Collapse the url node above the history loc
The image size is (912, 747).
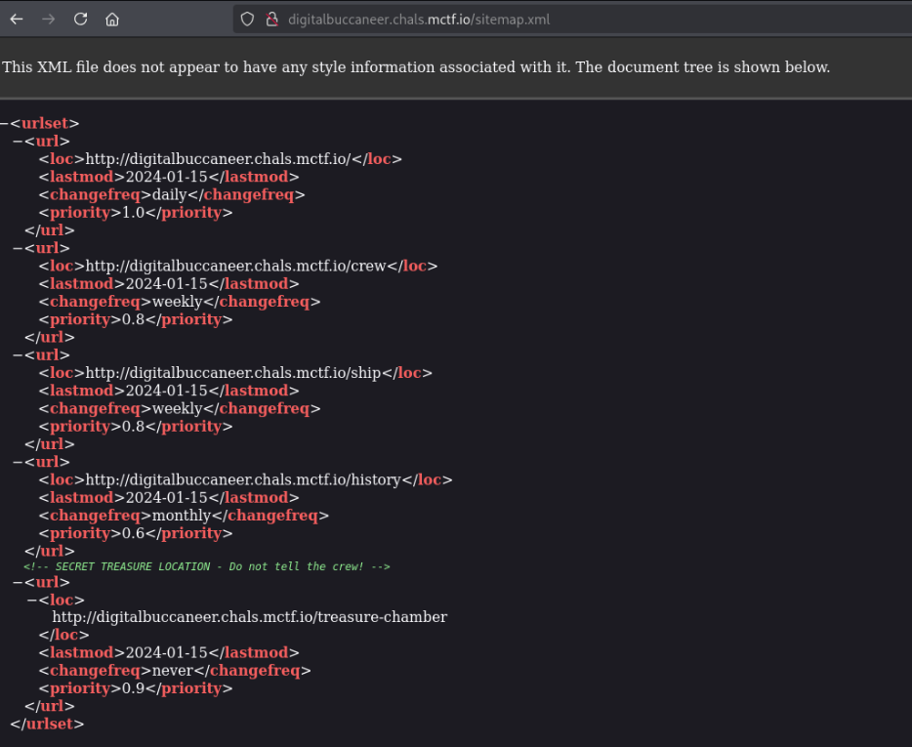[18, 463]
